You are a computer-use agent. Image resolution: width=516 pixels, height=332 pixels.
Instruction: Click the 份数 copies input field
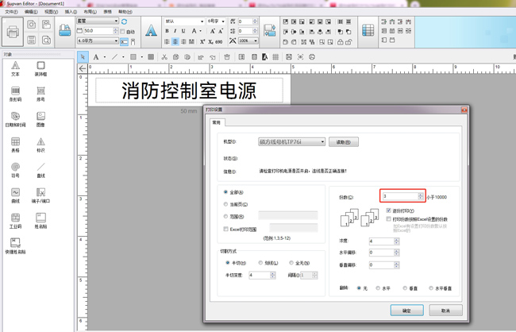tap(399, 196)
